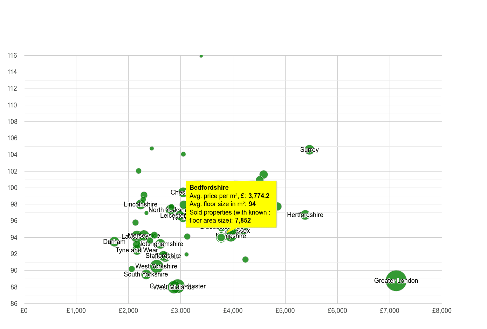
Task: Click the West Yorkshire text label
Action: pyautogui.click(x=157, y=266)
